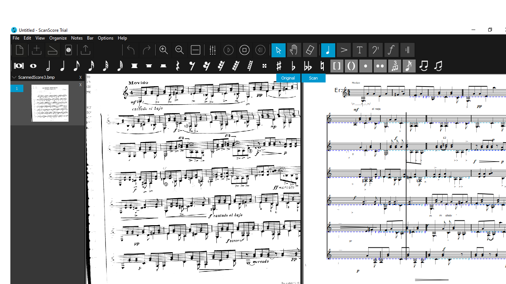Select the hand pan tool
Image resolution: width=506 pixels, height=284 pixels.
294,50
